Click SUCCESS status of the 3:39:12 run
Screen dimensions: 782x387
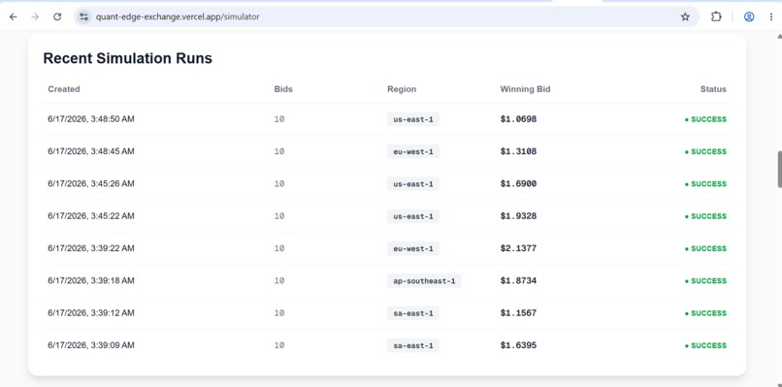coord(705,313)
